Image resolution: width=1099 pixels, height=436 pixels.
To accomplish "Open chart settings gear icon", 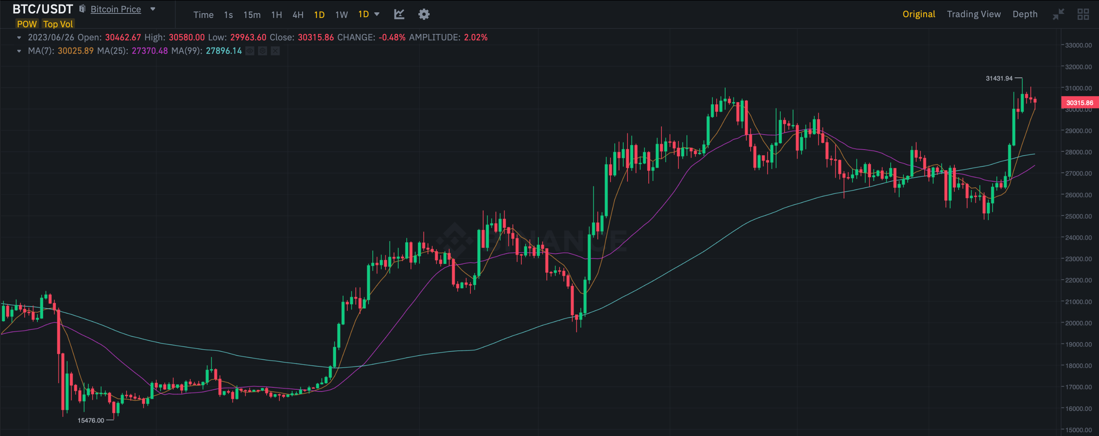I will [x=423, y=15].
